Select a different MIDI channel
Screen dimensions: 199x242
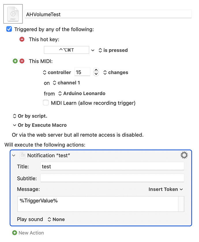[66, 83]
